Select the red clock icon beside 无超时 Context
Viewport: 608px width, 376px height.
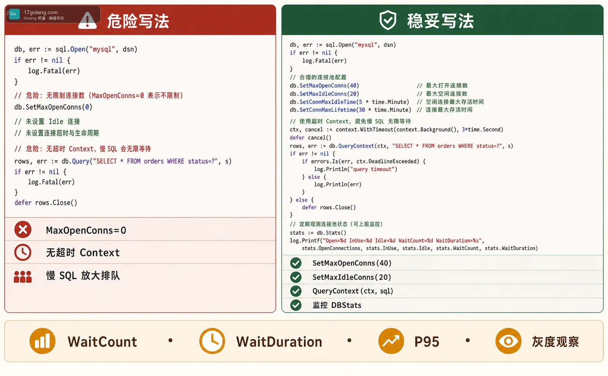pyautogui.click(x=23, y=252)
